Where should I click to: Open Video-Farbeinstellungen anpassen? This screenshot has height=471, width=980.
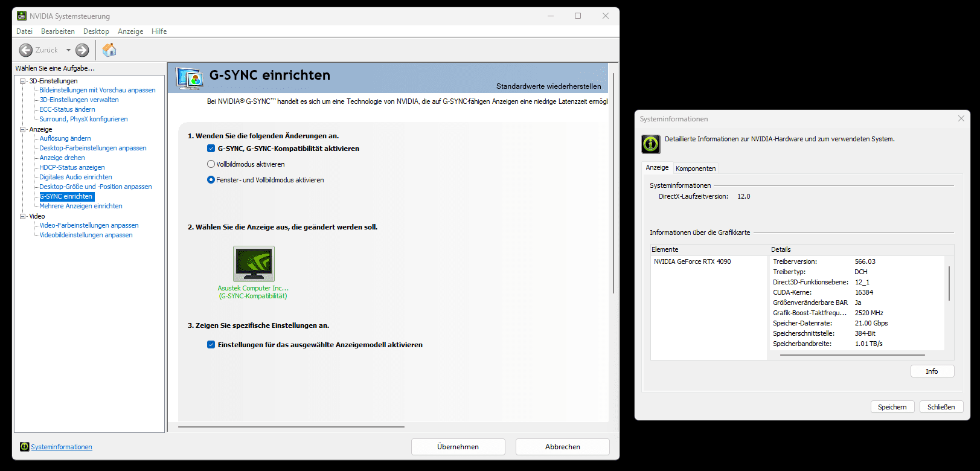89,225
